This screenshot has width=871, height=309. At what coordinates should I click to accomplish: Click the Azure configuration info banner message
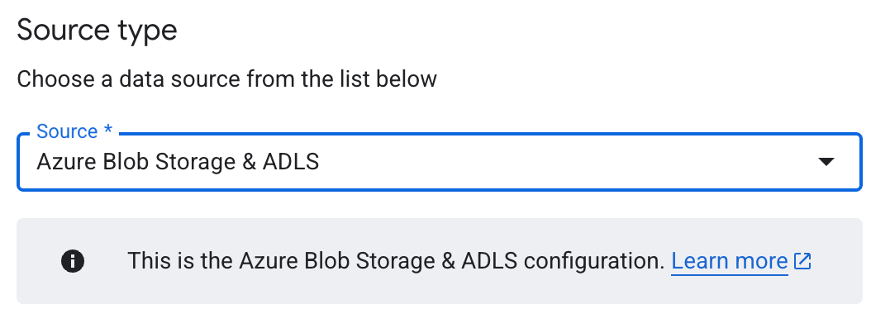point(396,260)
